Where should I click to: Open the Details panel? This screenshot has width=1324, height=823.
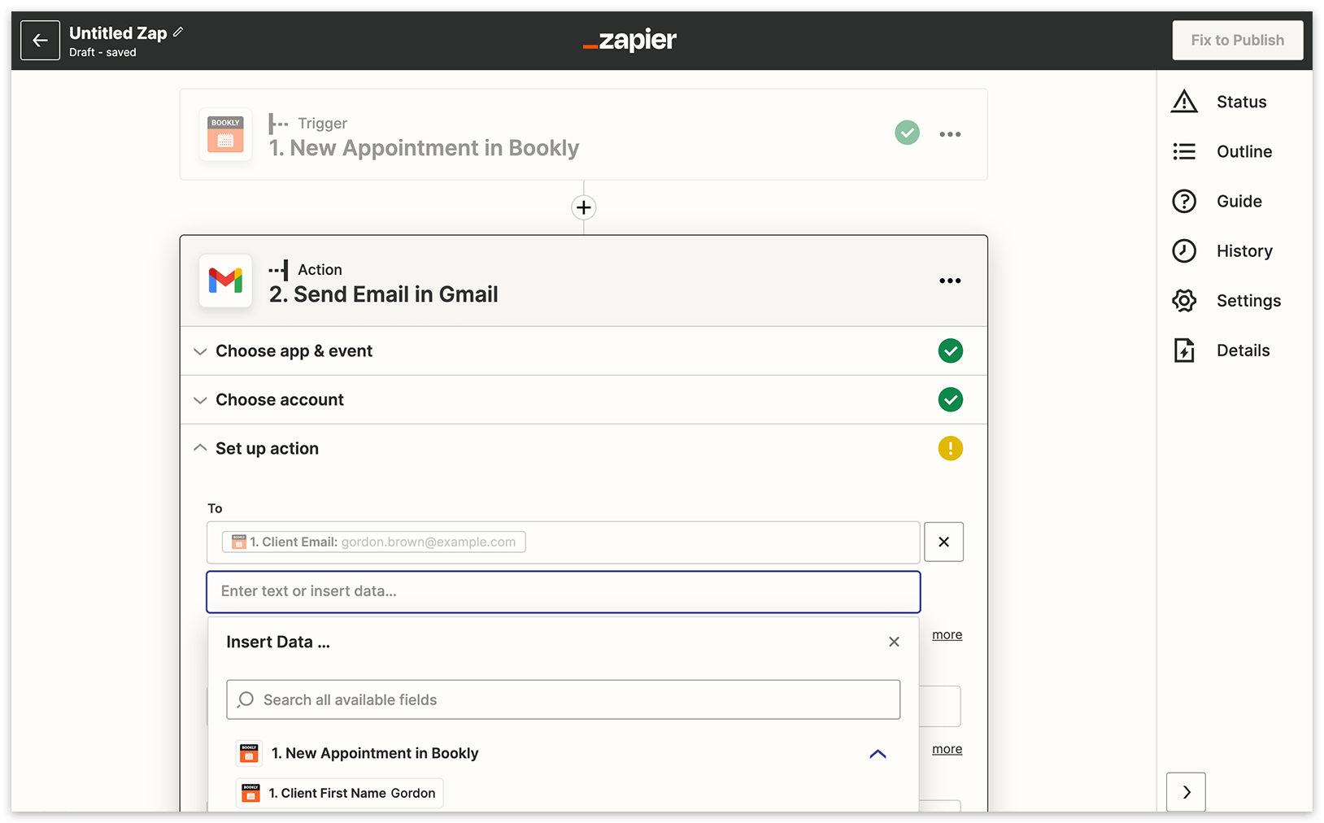pyautogui.click(x=1221, y=351)
